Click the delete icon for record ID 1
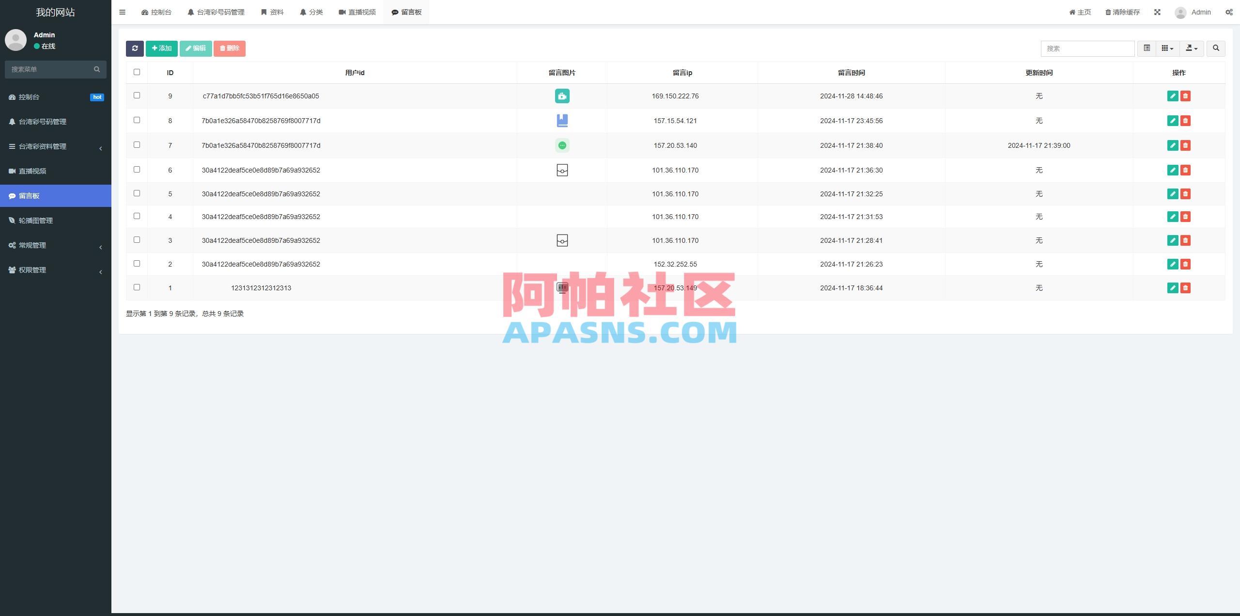Screen dimensions: 1240x616 pyautogui.click(x=1185, y=287)
